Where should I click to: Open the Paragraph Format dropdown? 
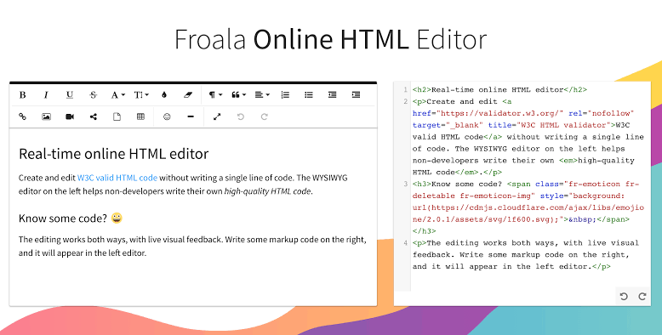[x=215, y=95]
